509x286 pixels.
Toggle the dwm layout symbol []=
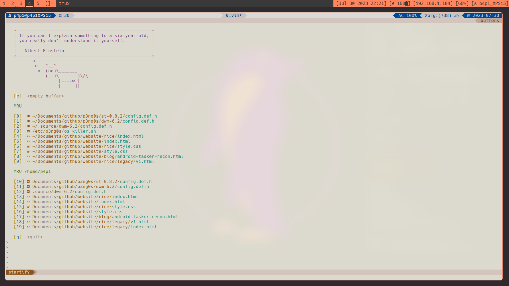[x=49, y=3]
